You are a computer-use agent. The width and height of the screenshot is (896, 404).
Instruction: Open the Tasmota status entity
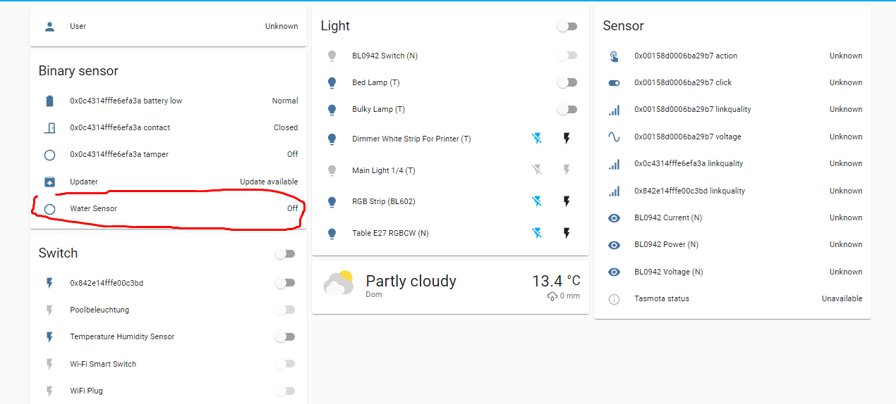click(x=662, y=299)
